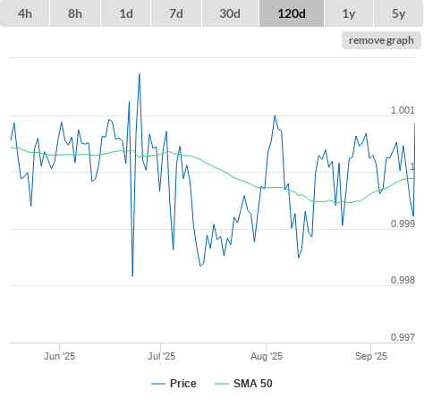Click the blue Price legend line swatch

(x=158, y=384)
